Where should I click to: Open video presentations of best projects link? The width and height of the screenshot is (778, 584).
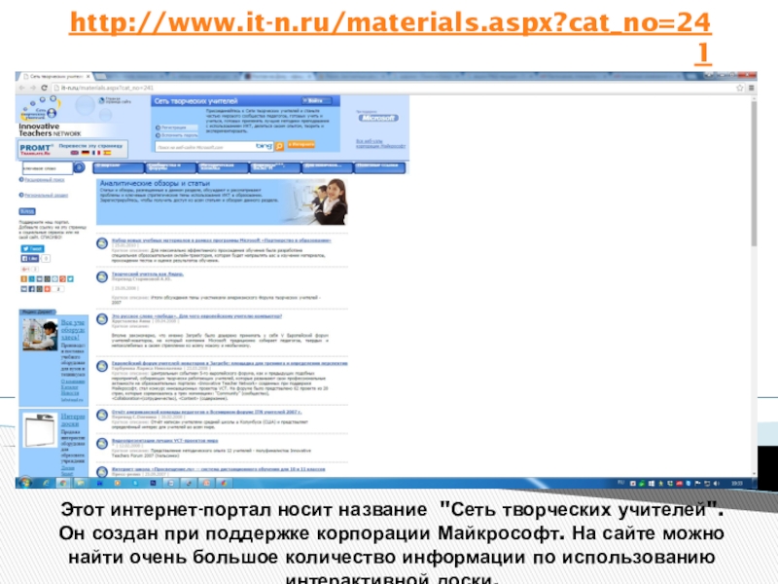(x=164, y=441)
